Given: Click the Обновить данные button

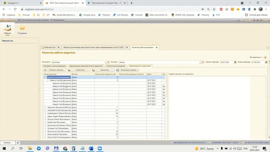Looking at the screenshot, I should coord(54,70).
